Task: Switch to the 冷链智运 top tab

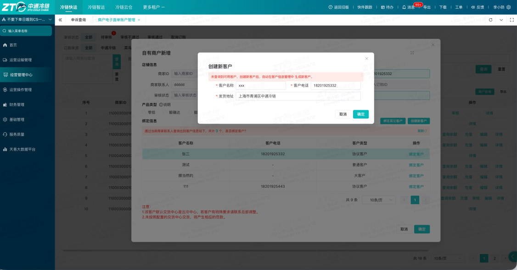Action: [96, 7]
